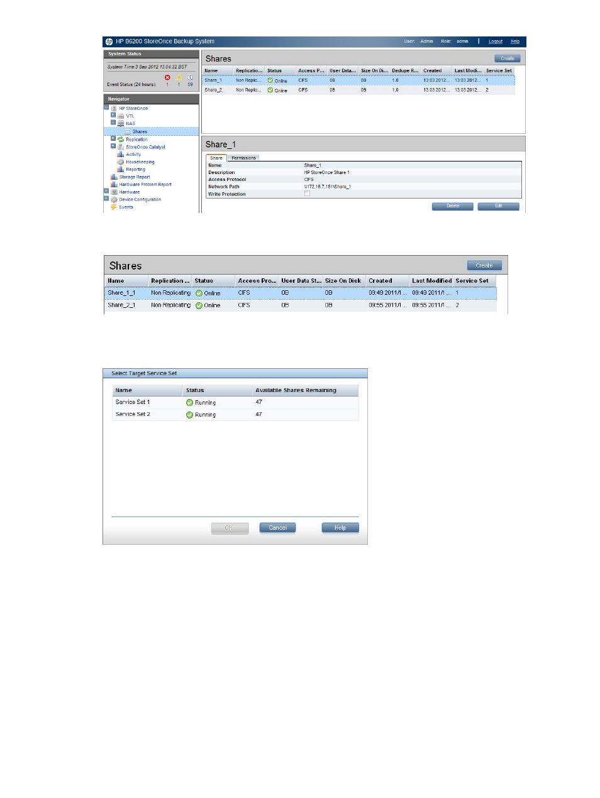The image size is (600, 798).
Task: Click the Activity chart icon
Action: coord(121,155)
